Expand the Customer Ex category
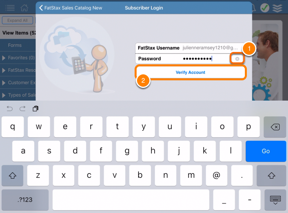 (18, 83)
